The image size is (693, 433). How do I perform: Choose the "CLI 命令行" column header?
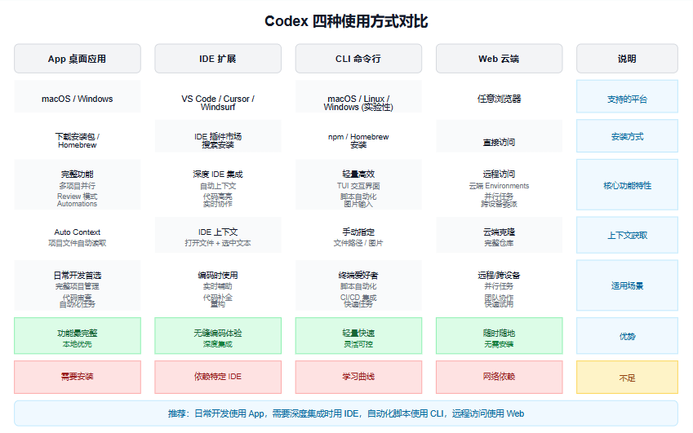[358, 59]
